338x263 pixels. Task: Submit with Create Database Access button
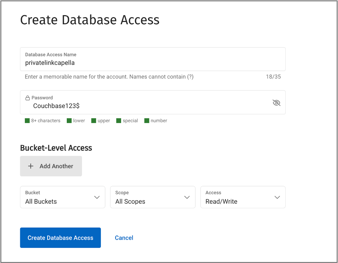coord(60,238)
